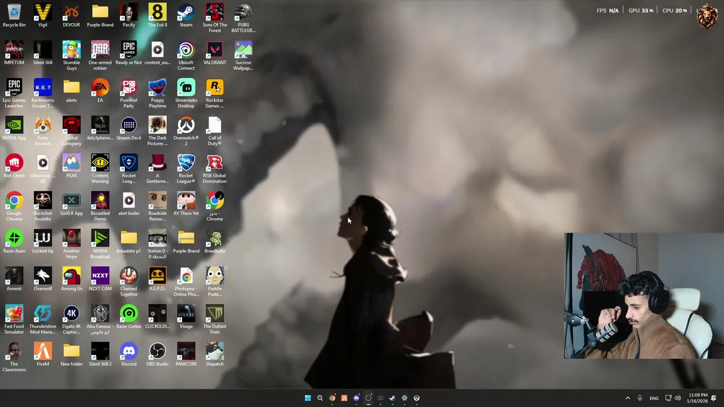Open taskbar Search magnifier
This screenshot has height=407, width=724.
click(320, 398)
